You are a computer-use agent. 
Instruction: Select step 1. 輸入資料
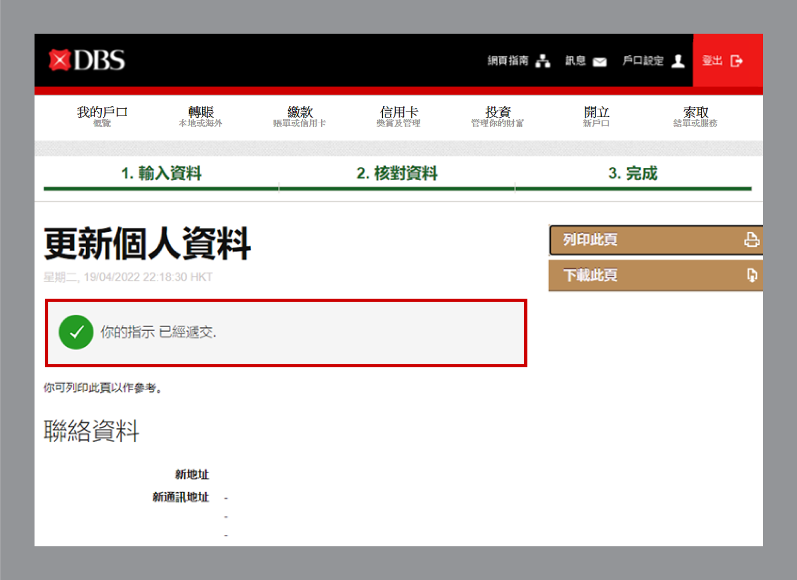tap(161, 173)
